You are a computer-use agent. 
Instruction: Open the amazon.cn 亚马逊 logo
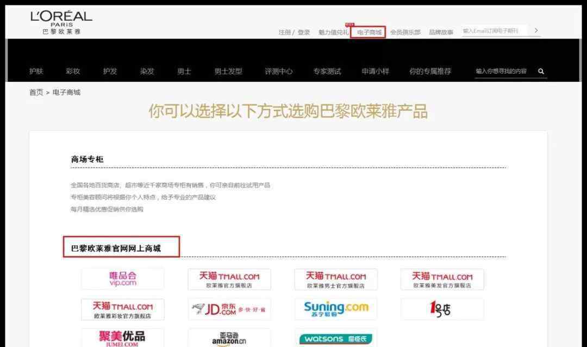coord(229,338)
